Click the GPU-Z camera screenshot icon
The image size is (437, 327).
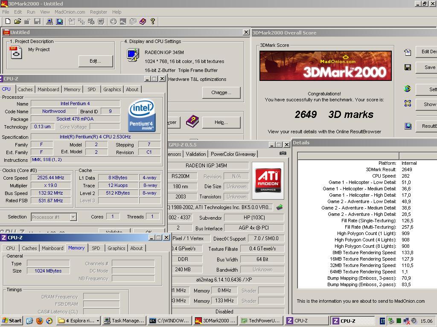click(283, 153)
